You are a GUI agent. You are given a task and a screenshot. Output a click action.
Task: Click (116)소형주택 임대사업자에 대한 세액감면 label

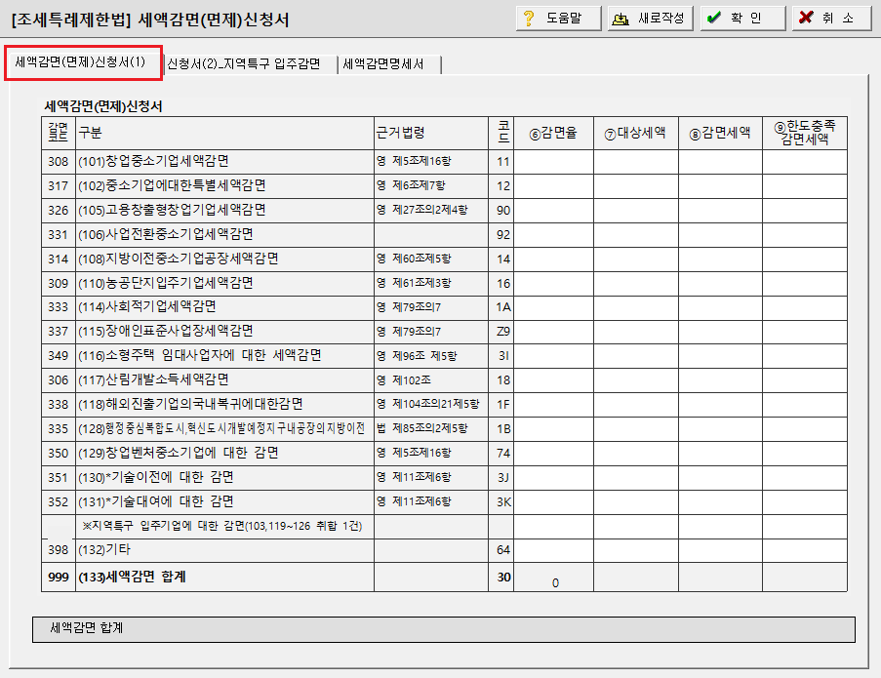199,355
